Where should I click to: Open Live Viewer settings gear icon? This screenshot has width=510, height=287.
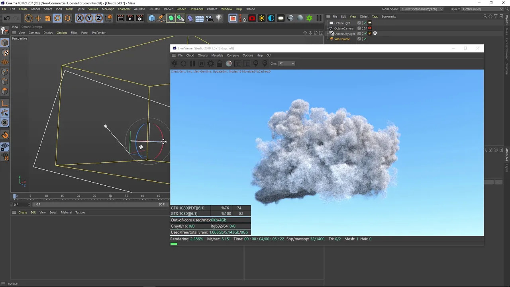tap(210, 63)
